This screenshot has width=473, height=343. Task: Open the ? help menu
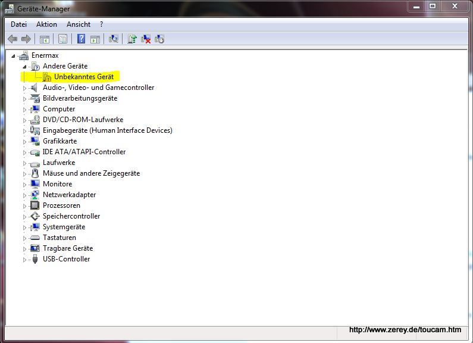click(101, 24)
